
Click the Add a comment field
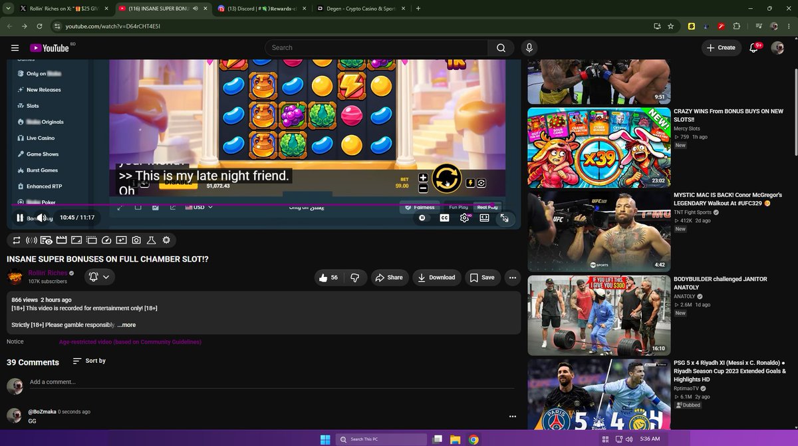click(x=273, y=382)
